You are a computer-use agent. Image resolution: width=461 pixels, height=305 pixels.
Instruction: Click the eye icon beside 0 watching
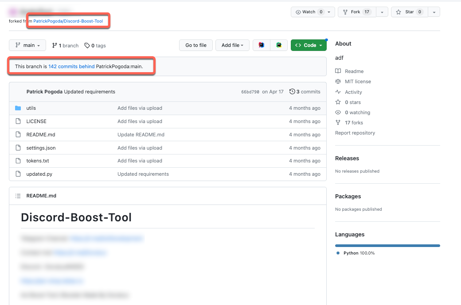click(338, 112)
